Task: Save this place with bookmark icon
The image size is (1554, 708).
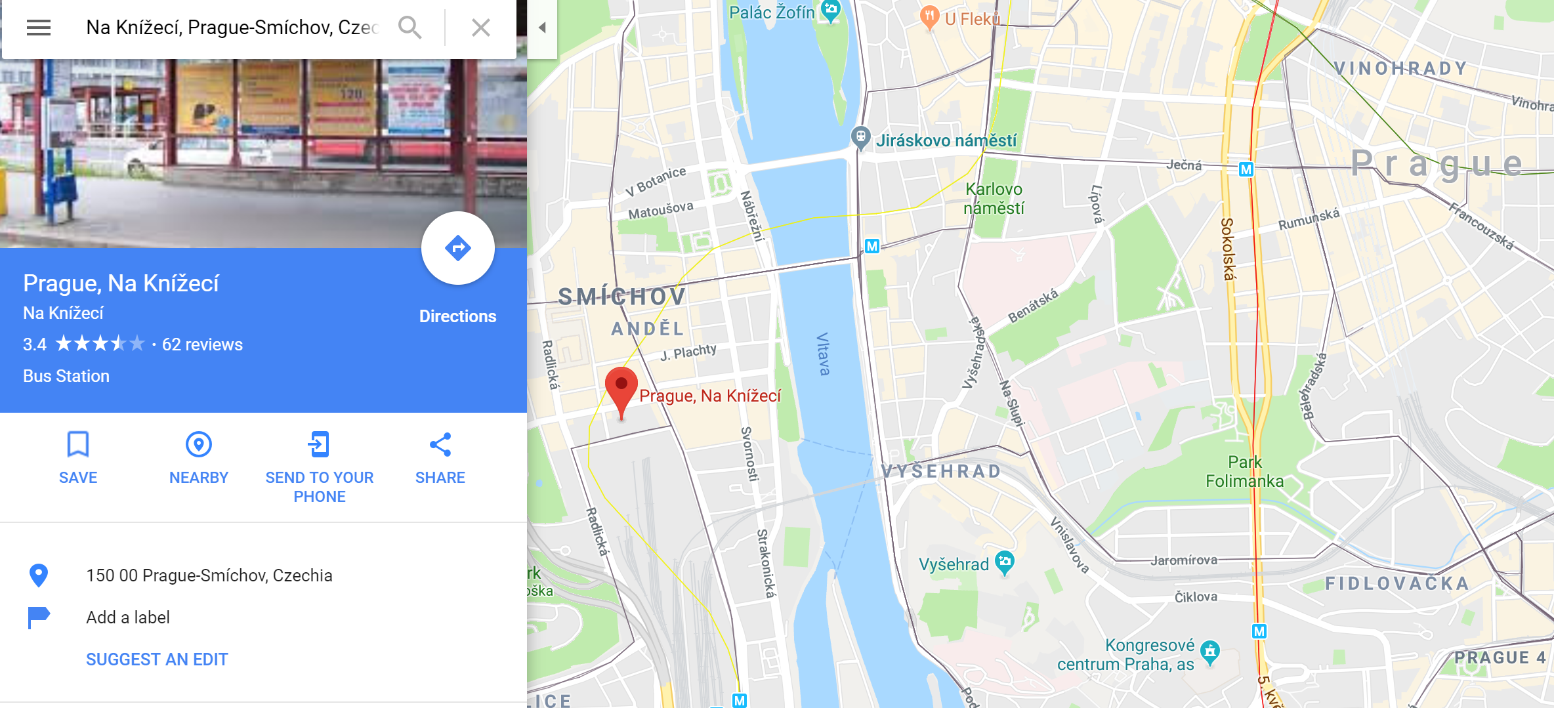Action: pyautogui.click(x=78, y=444)
